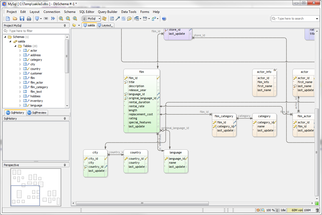Click the New Project document icon
The width and height of the screenshot is (322, 215).
(x=8, y=19)
